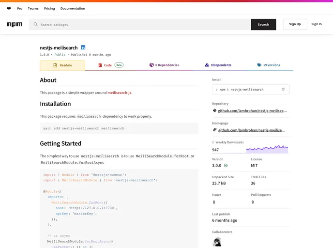Select the Readme tab

(62, 65)
